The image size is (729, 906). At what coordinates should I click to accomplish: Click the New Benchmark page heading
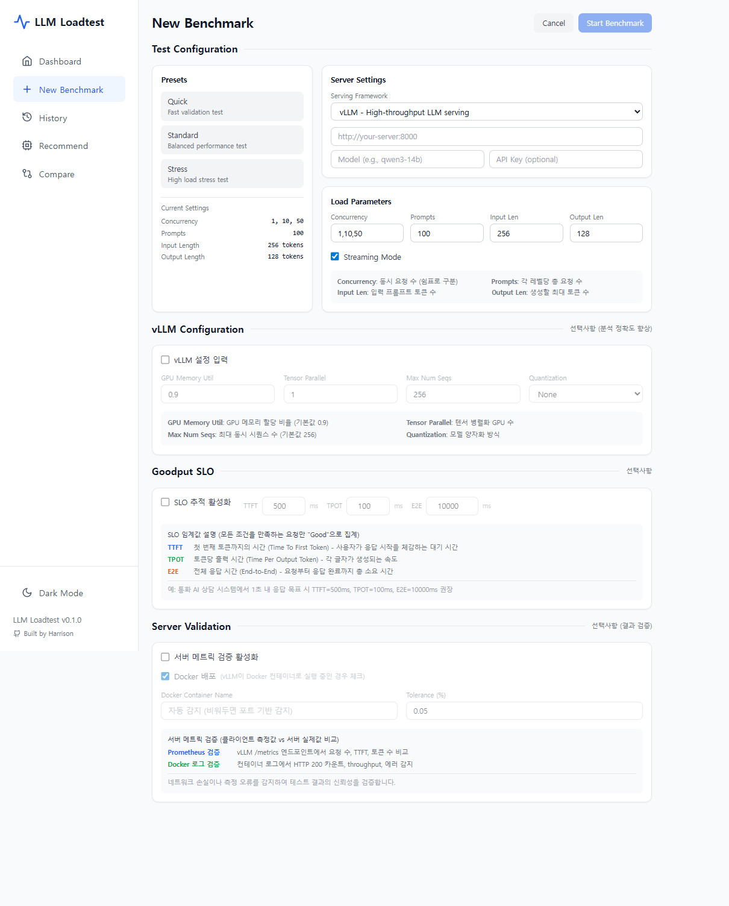(203, 23)
